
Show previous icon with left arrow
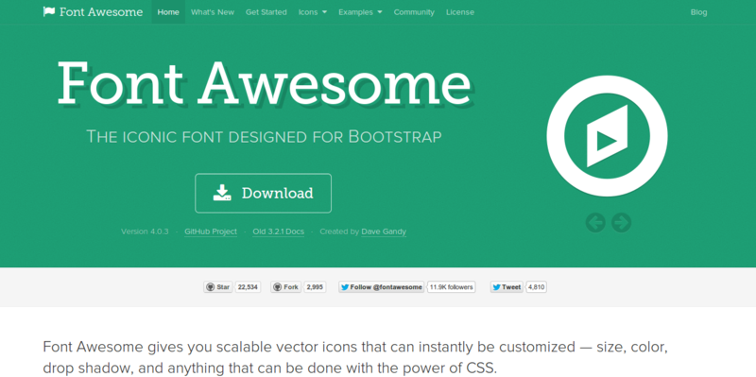[595, 223]
